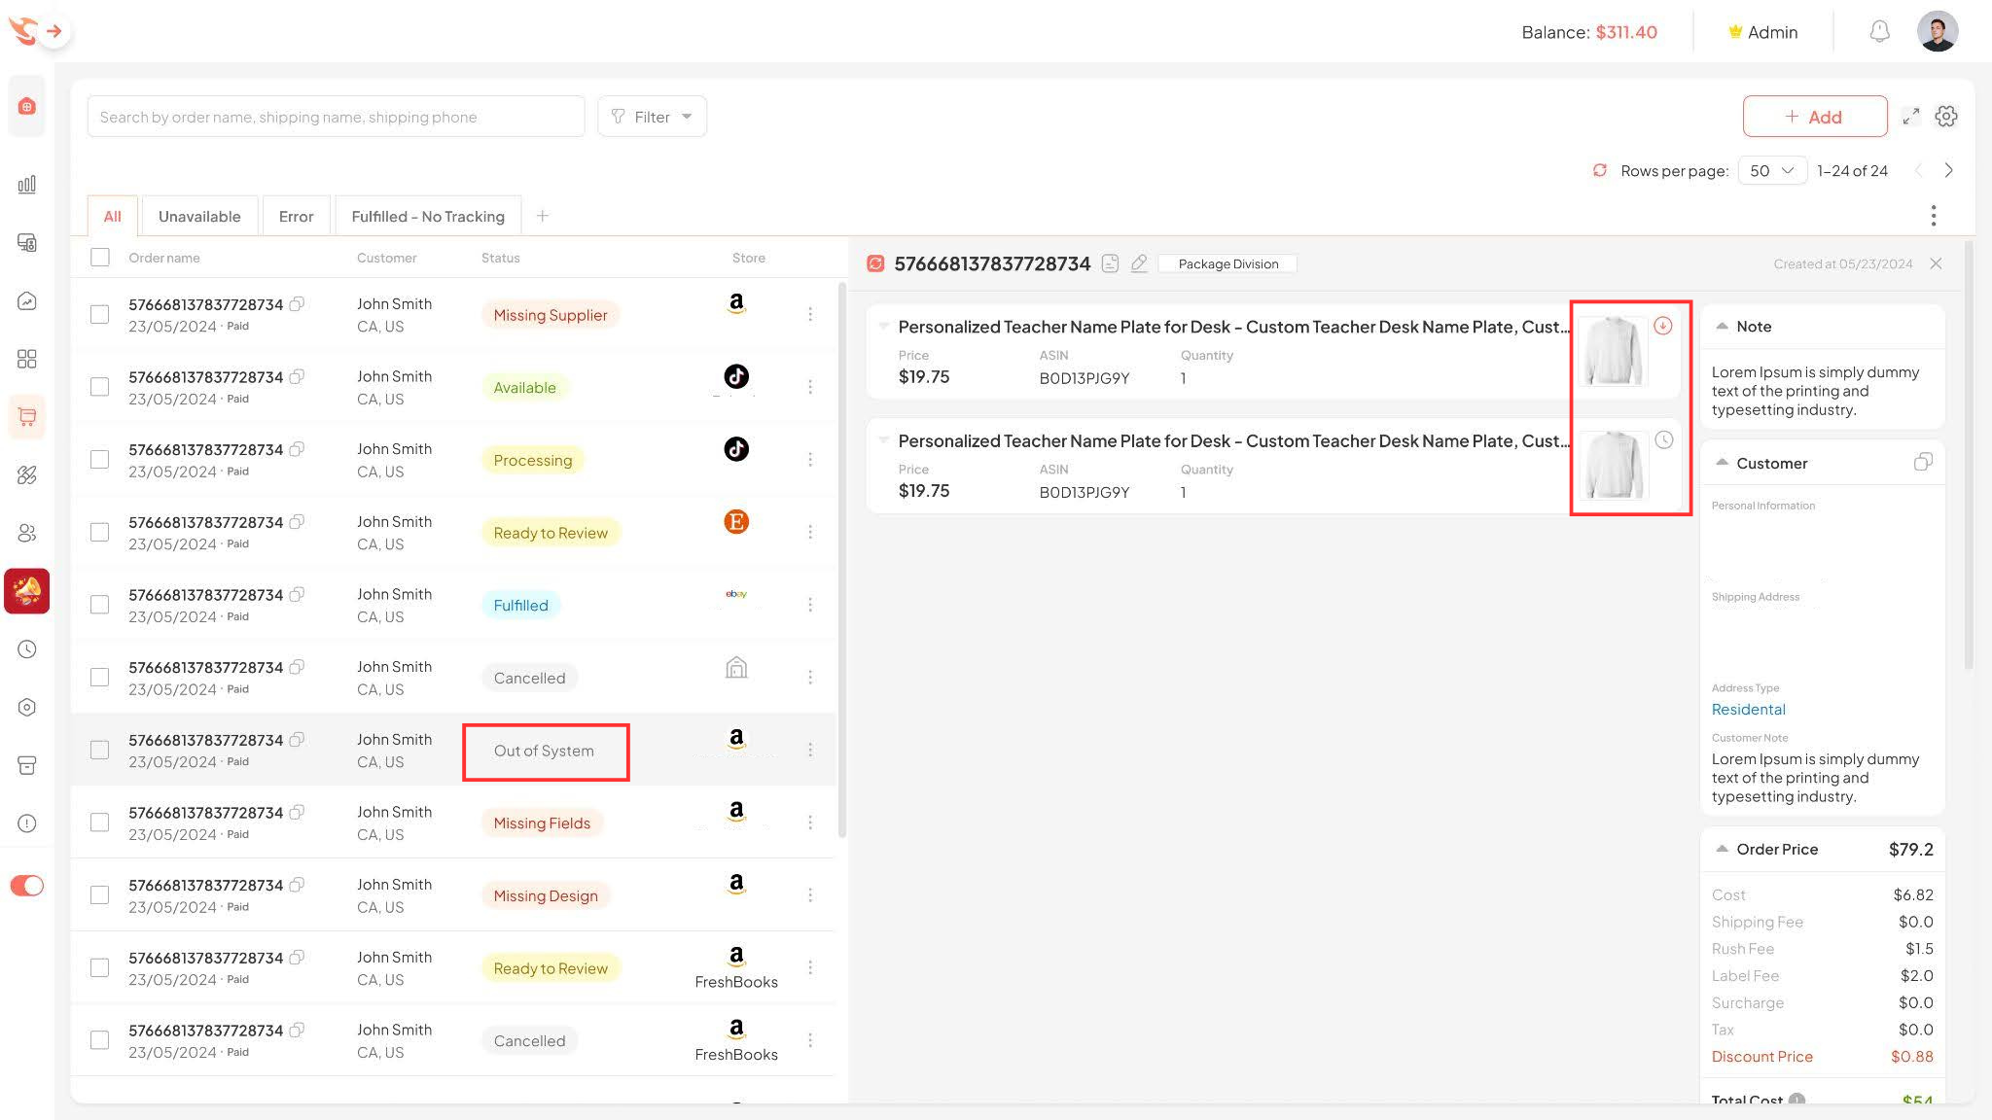Image resolution: width=1992 pixels, height=1120 pixels.
Task: Check the checkbox next to Missing Supplier order
Action: [x=100, y=313]
